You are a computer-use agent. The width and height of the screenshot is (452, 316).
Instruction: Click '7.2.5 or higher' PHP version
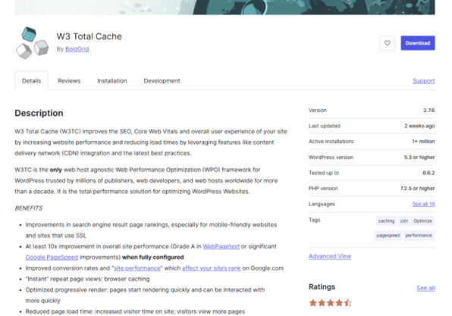pos(417,189)
